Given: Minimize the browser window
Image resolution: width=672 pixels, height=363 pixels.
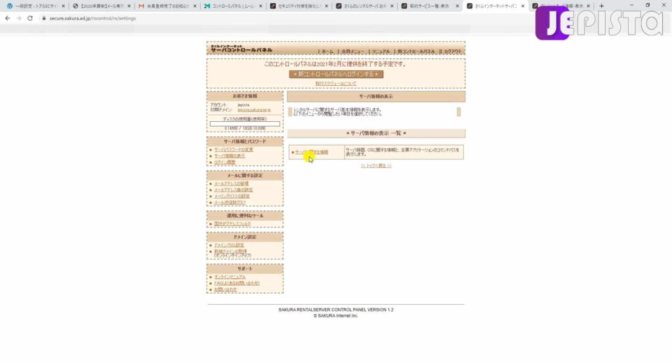Looking at the screenshot, I should pyautogui.click(x=631, y=5).
